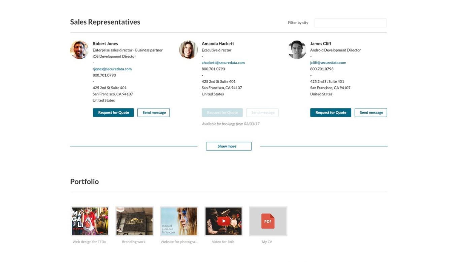
Task: Click Robert Jones's profile photo
Action: 79,50
